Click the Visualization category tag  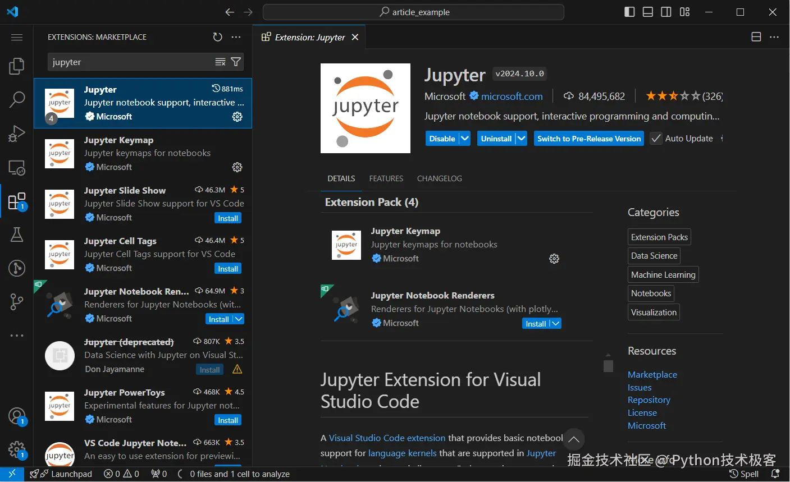(654, 313)
